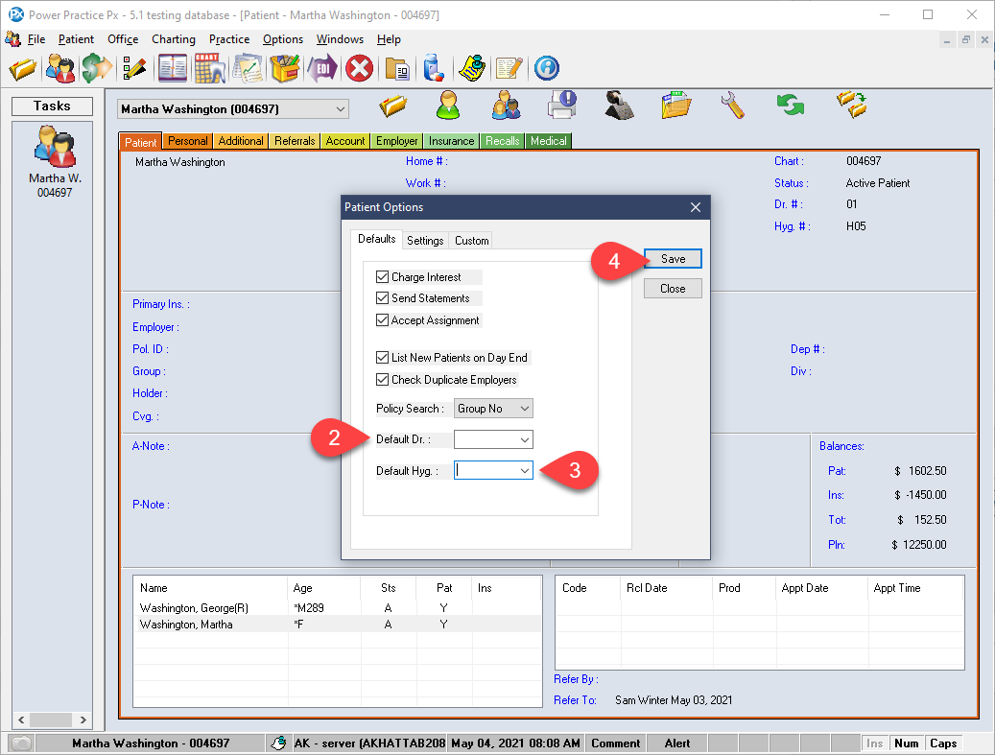Click the Tasks panel header button

coord(52,106)
